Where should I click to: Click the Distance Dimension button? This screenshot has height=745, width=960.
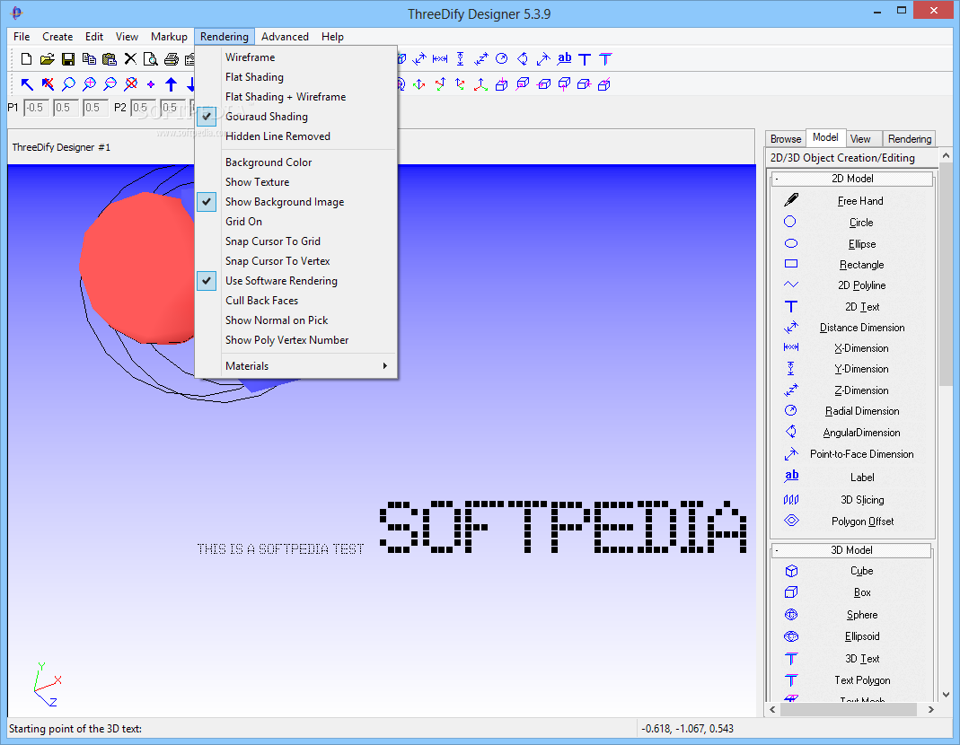(x=861, y=328)
